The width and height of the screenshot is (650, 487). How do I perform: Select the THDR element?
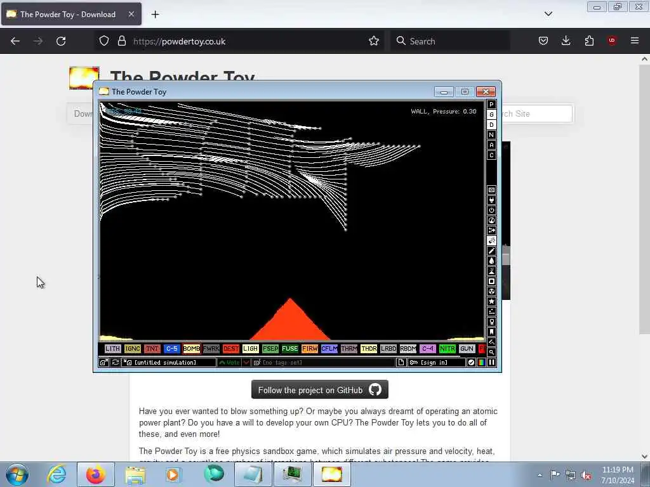point(369,349)
